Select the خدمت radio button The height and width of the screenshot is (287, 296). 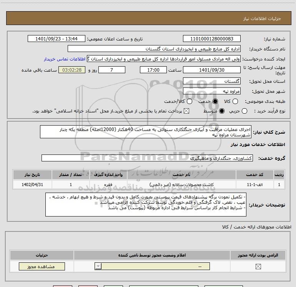coord(215,102)
